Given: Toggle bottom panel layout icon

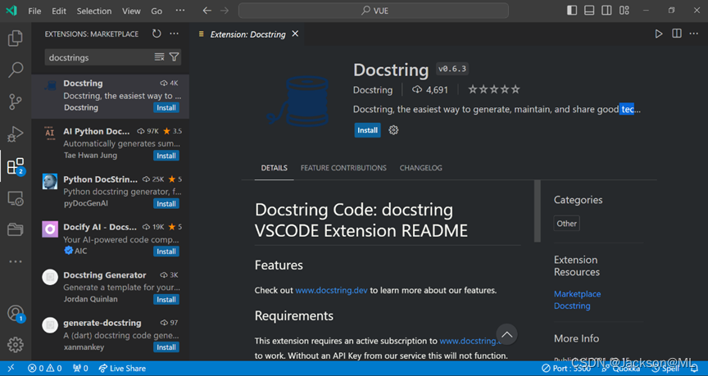Looking at the screenshot, I should pyautogui.click(x=589, y=11).
